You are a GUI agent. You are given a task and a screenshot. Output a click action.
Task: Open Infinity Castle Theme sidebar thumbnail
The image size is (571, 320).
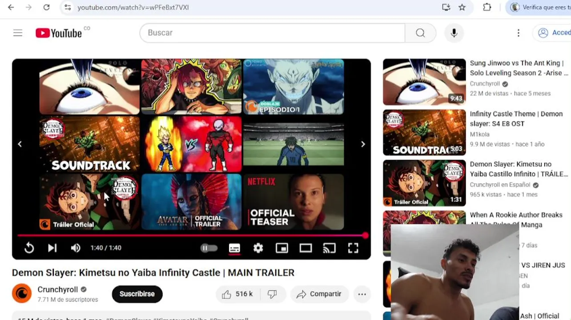[424, 132]
